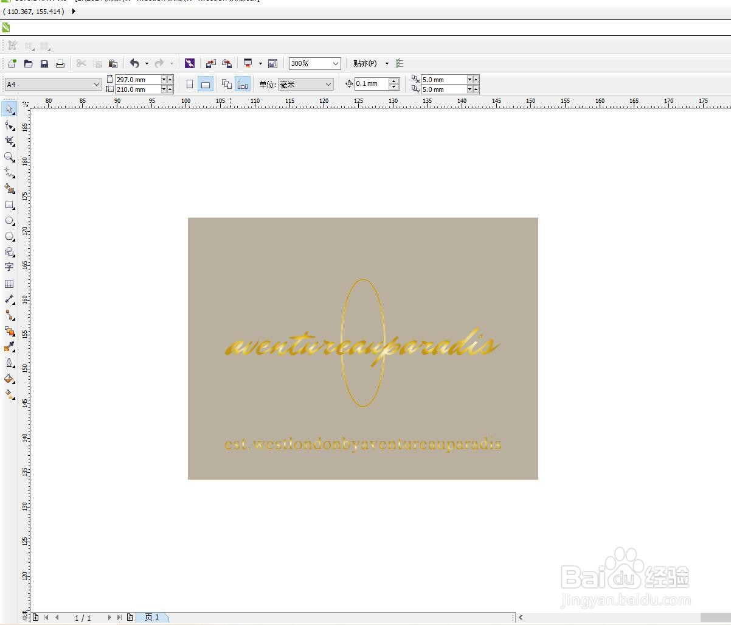This screenshot has width=731, height=625.
Task: Click the 贴齐(P) snap button
Action: tap(365, 63)
